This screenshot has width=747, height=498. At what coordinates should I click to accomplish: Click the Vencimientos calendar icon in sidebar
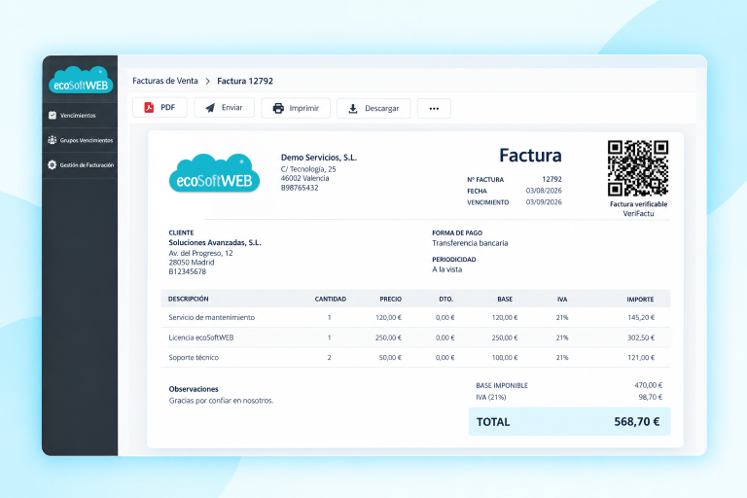pyautogui.click(x=53, y=116)
